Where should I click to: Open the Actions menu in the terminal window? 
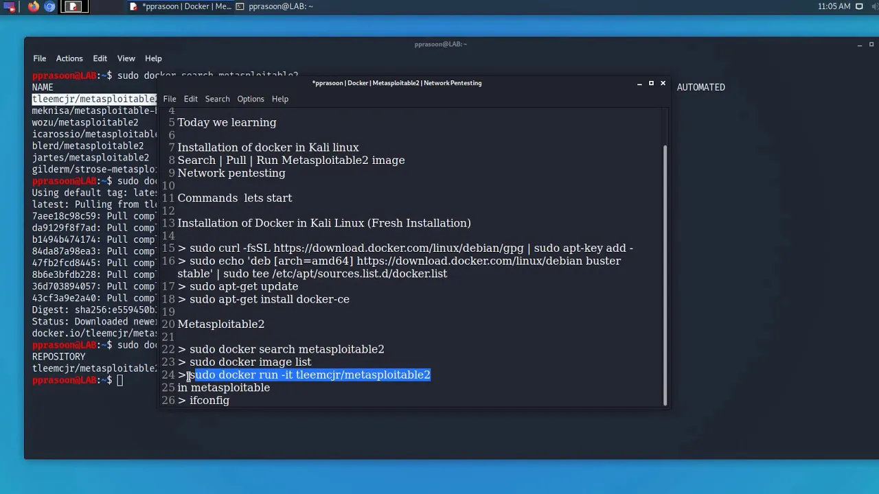click(69, 58)
